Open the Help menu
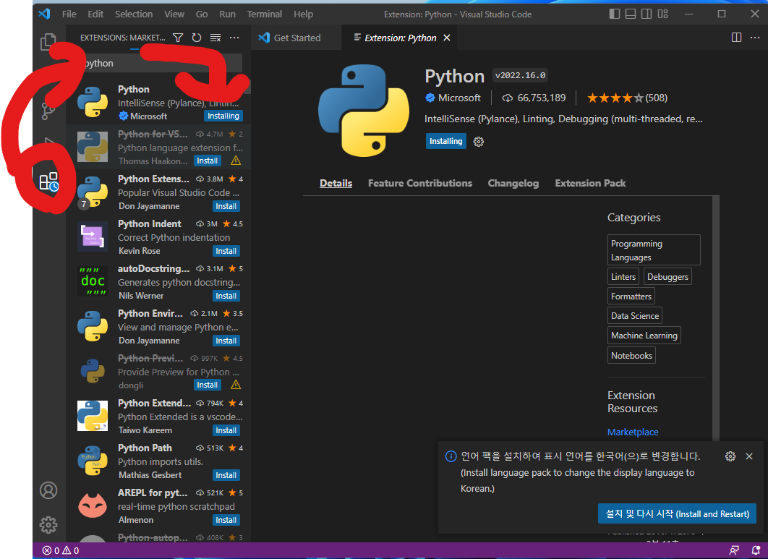 (x=303, y=14)
